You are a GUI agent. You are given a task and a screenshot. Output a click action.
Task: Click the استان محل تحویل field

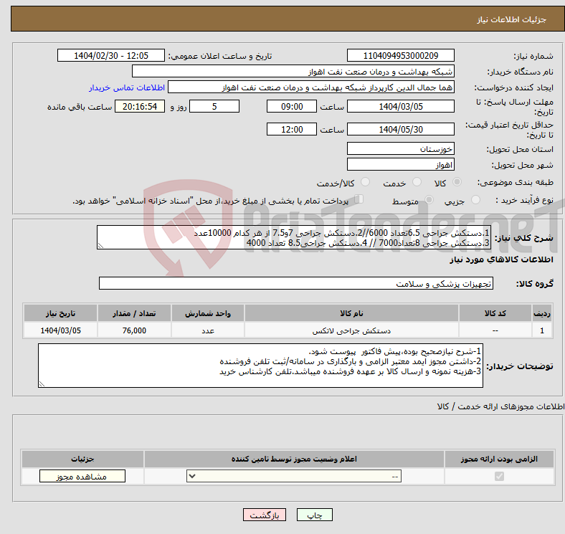pyautogui.click(x=400, y=149)
